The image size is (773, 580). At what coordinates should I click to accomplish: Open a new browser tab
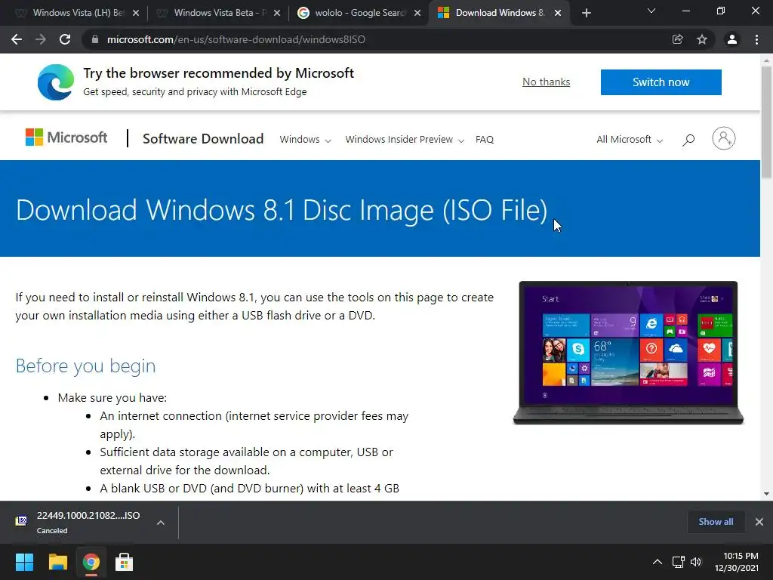(586, 13)
